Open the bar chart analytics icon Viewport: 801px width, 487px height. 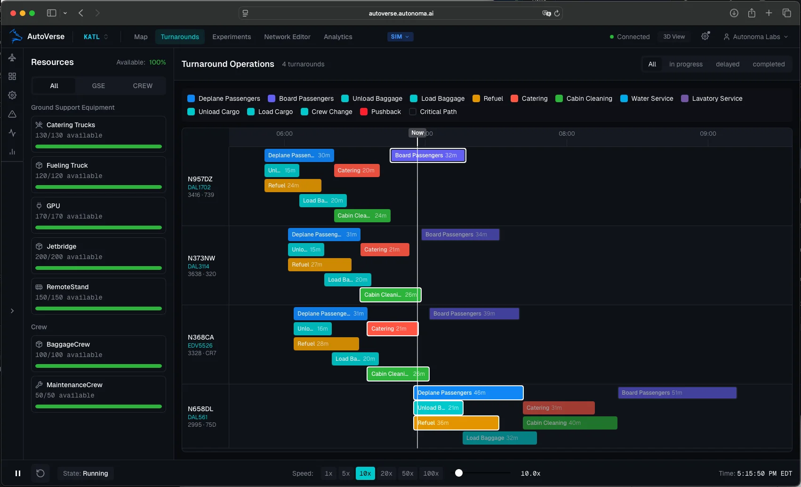click(x=12, y=151)
